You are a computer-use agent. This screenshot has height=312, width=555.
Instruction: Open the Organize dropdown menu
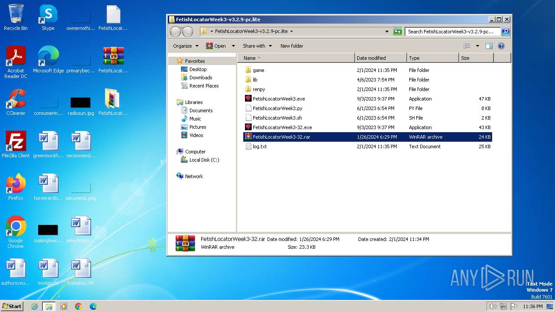tap(186, 46)
